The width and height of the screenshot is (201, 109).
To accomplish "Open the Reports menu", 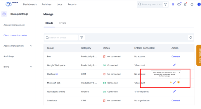I will [x=72, y=4].
